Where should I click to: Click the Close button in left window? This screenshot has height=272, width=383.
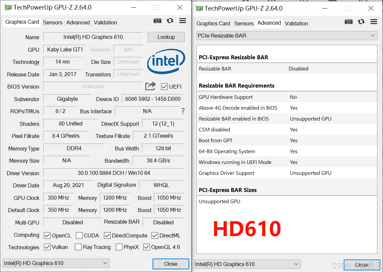point(171,264)
